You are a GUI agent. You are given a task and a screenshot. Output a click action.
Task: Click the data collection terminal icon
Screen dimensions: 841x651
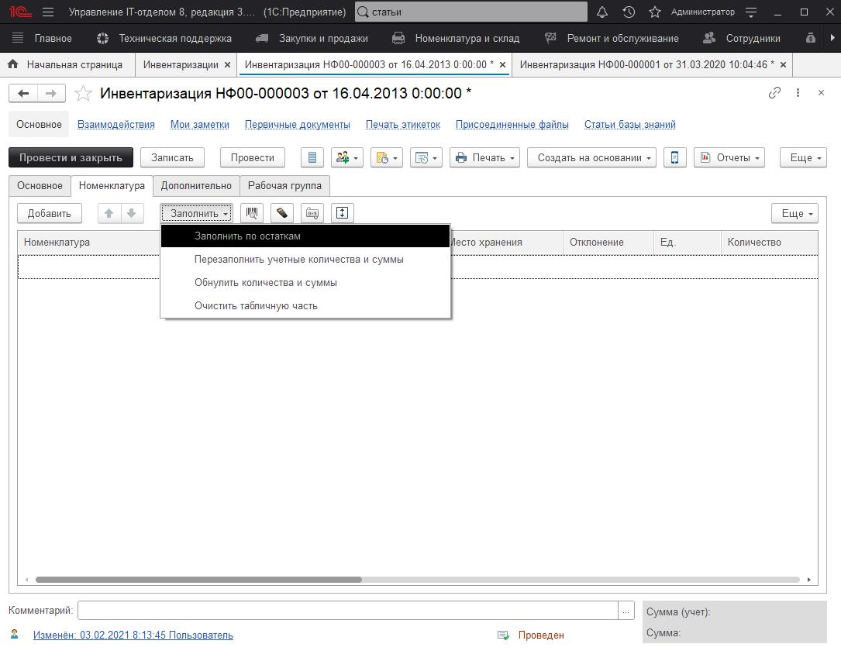tap(282, 213)
